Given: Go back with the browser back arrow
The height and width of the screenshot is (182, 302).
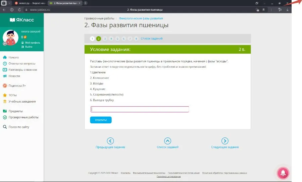Looking at the screenshot, I should (x=4, y=10).
